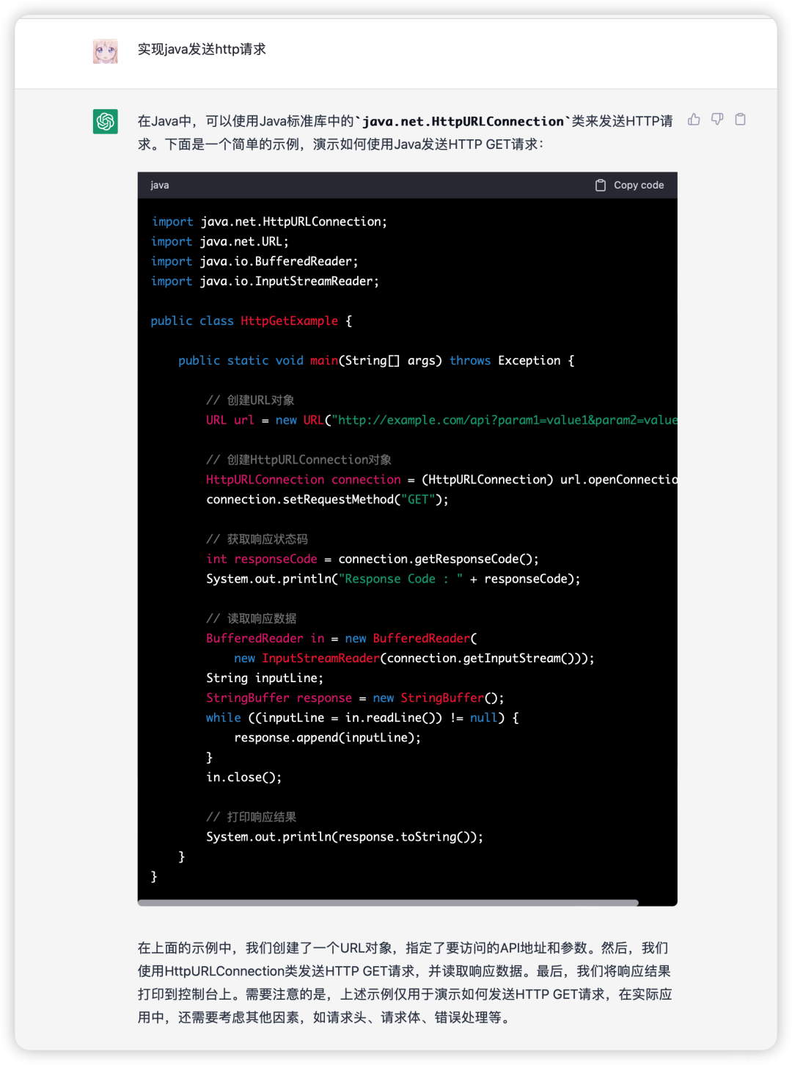
Task: Click the explanation paragraph below the code block
Action: (404, 982)
